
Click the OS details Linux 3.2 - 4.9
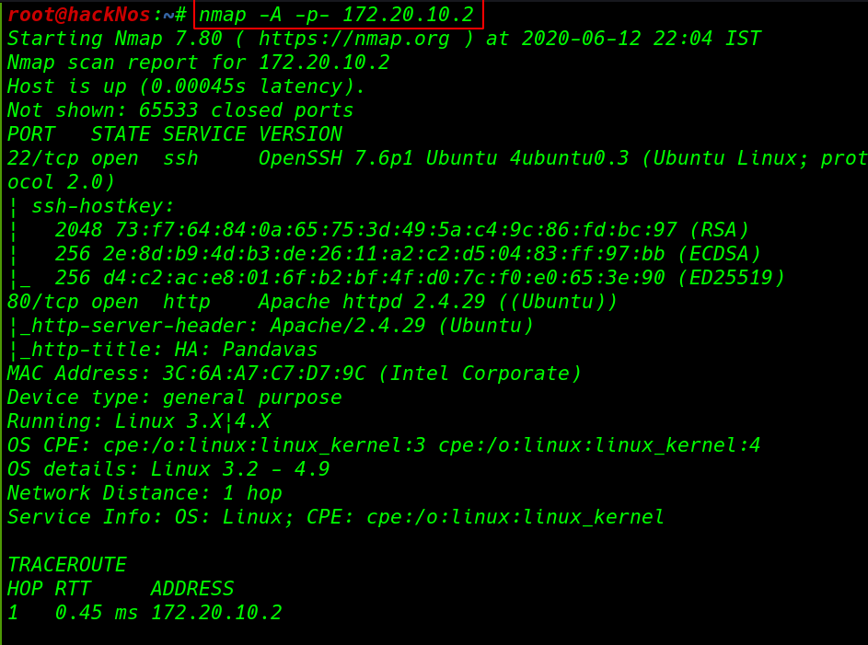(x=168, y=469)
